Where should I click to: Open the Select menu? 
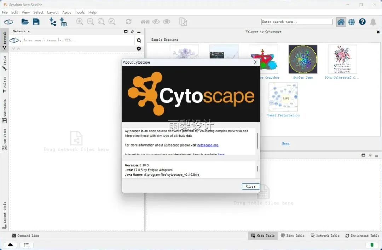[38, 12]
